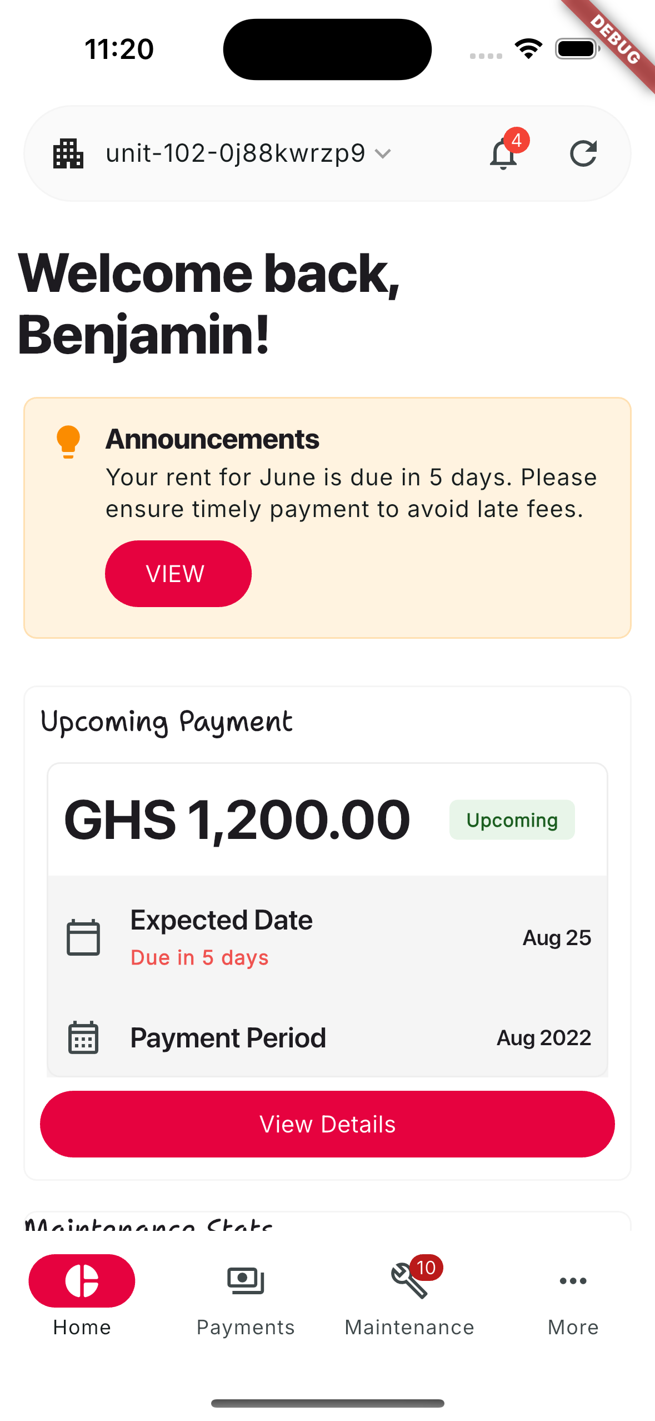The image size is (655, 1421).
Task: Tap the building icon beside unit name
Action: click(x=68, y=153)
